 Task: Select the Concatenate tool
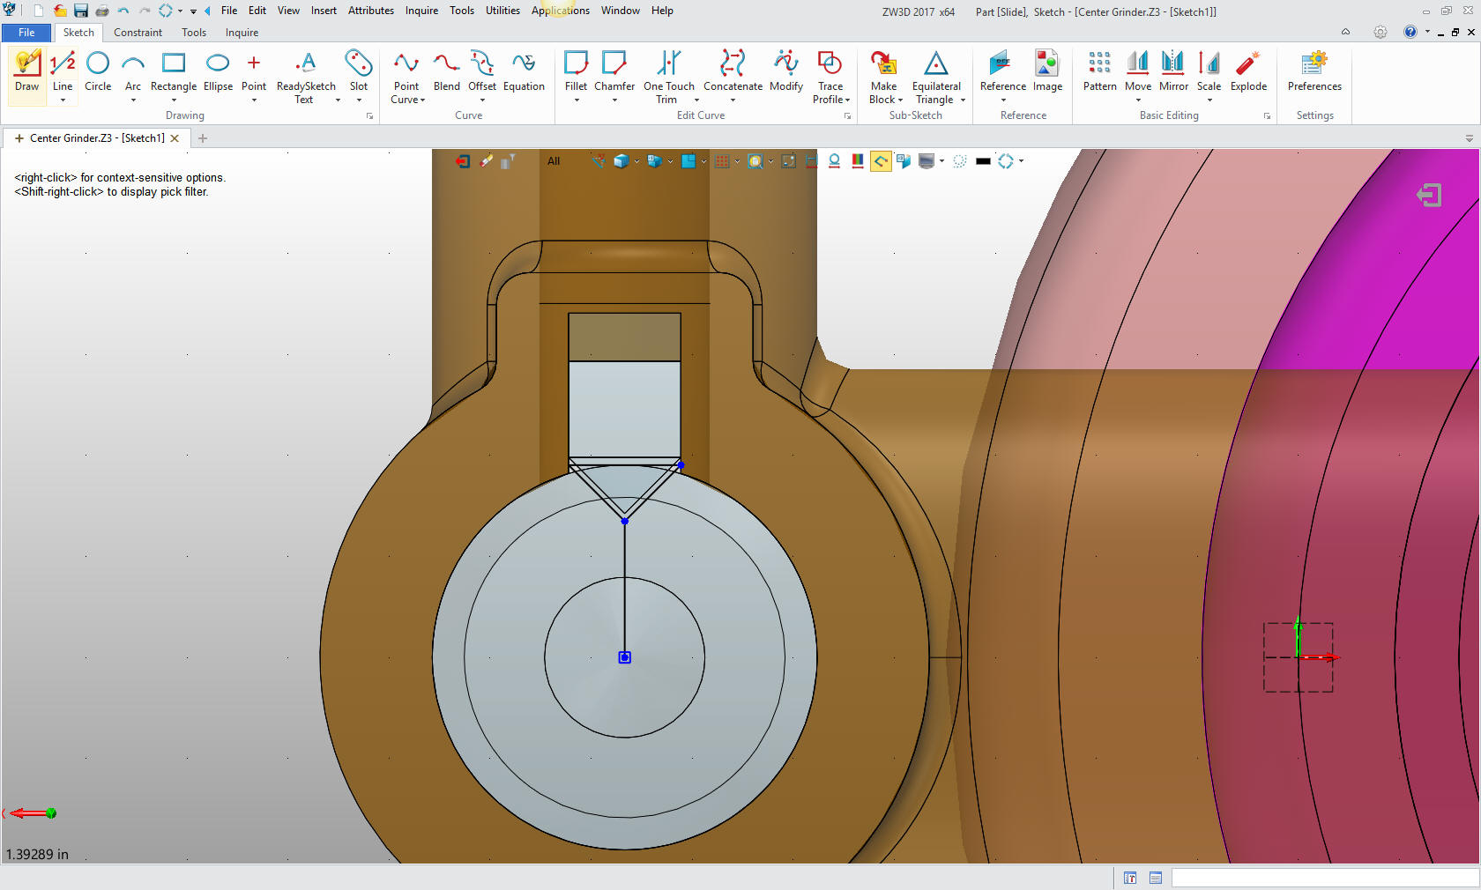733,70
